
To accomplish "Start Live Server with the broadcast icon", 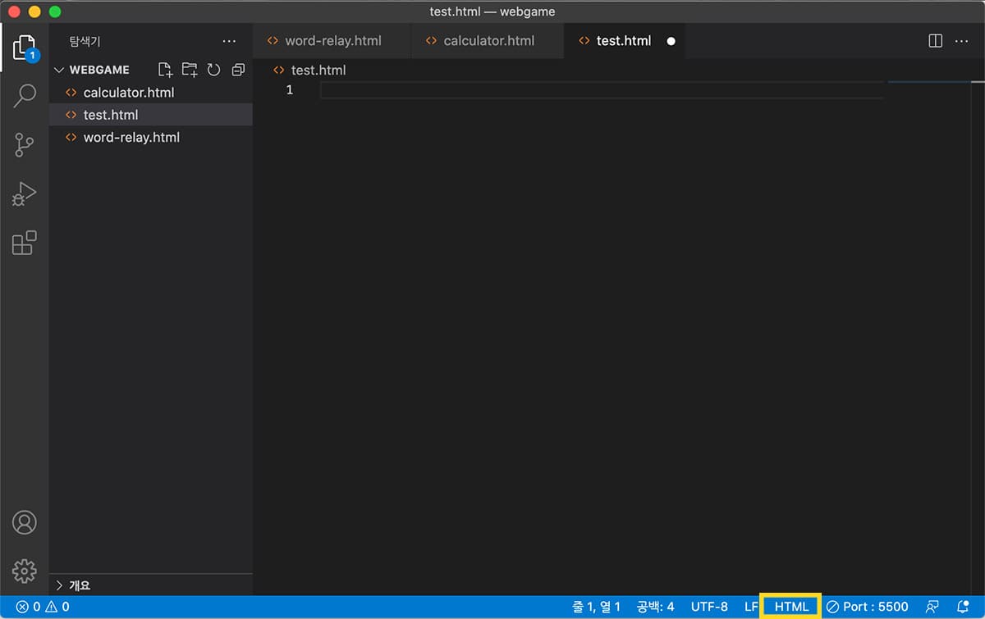I will click(934, 606).
